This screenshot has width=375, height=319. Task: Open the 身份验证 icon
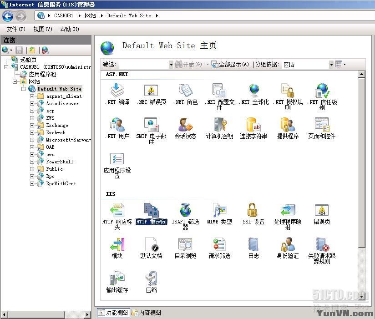pyautogui.click(x=288, y=248)
